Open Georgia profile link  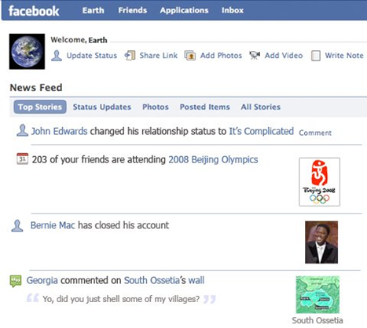42,280
